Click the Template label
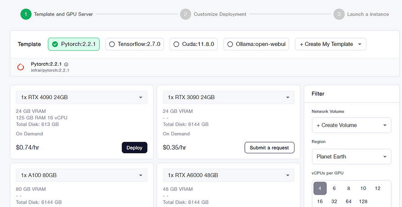This screenshot has height=207, width=402. (29, 44)
